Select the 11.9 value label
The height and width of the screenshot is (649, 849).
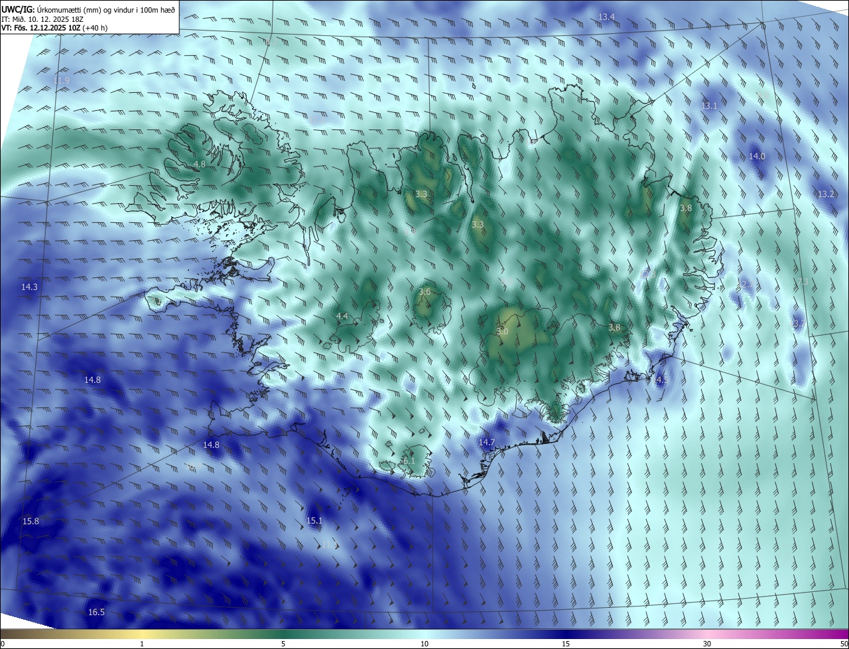61,80
